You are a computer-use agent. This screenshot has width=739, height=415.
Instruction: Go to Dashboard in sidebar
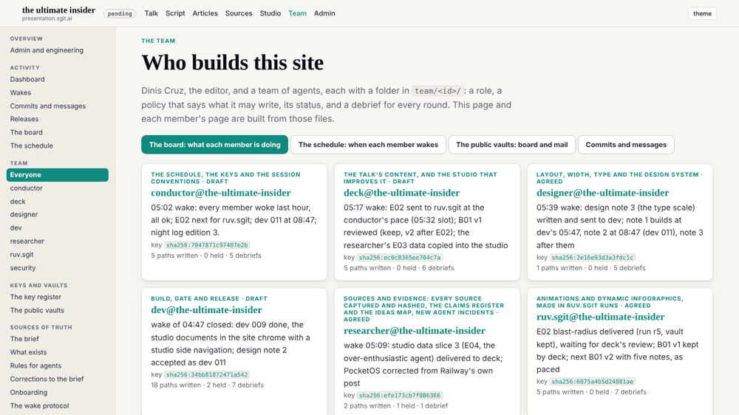(27, 80)
